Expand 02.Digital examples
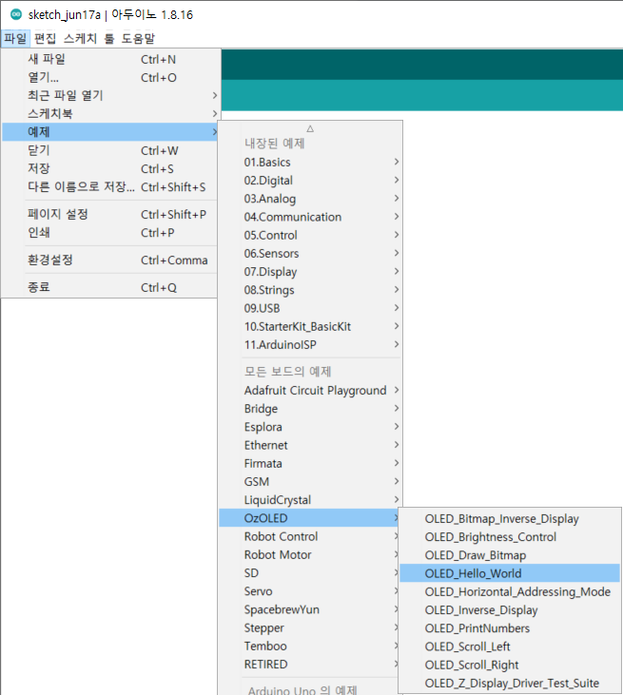This screenshot has width=623, height=695. coord(310,180)
